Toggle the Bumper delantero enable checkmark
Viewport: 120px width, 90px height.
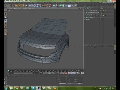(102, 7)
